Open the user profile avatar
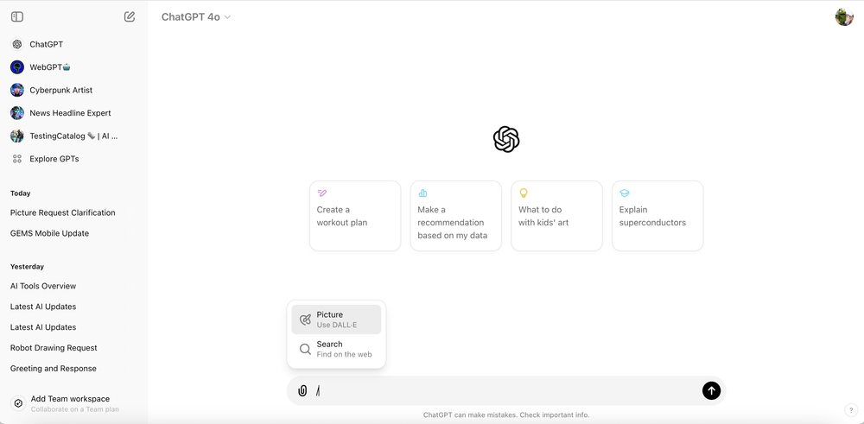Viewport: 864px width, 424px height. pyautogui.click(x=843, y=17)
